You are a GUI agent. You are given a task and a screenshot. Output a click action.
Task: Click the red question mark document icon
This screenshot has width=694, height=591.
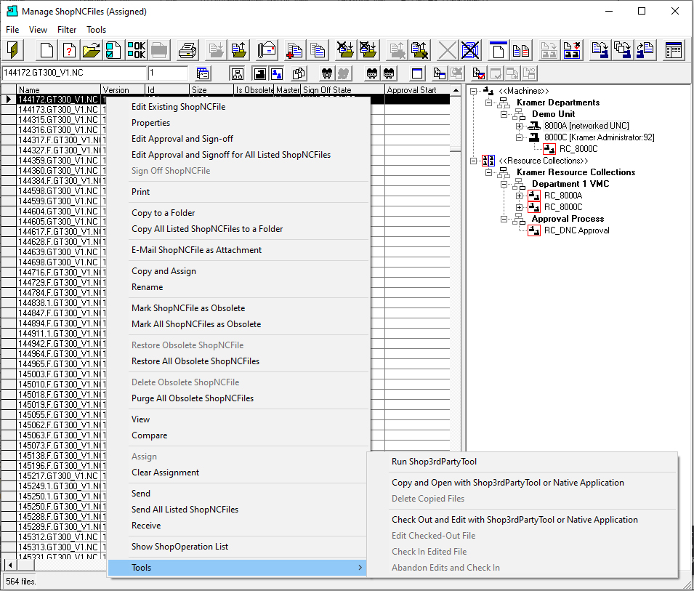click(x=69, y=50)
